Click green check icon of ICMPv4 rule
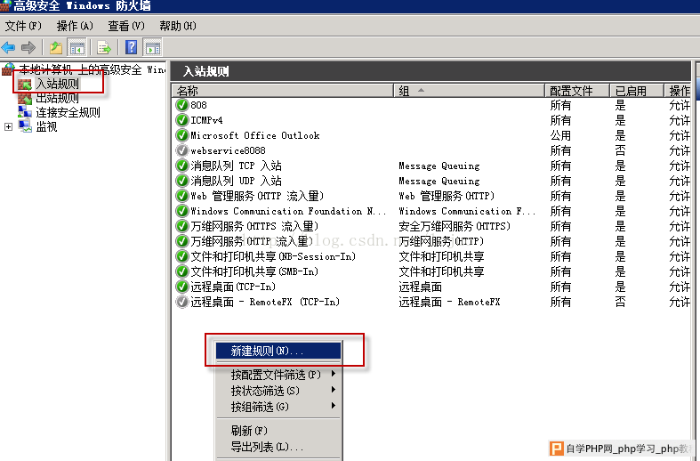The image size is (700, 461). [x=182, y=120]
